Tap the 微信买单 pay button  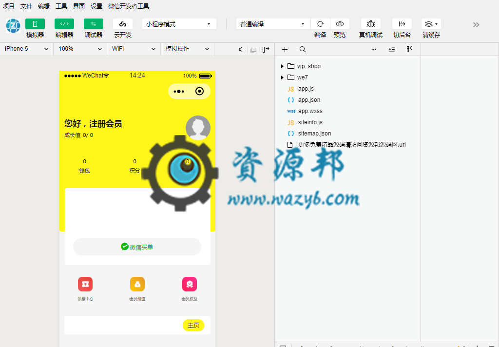pos(137,247)
